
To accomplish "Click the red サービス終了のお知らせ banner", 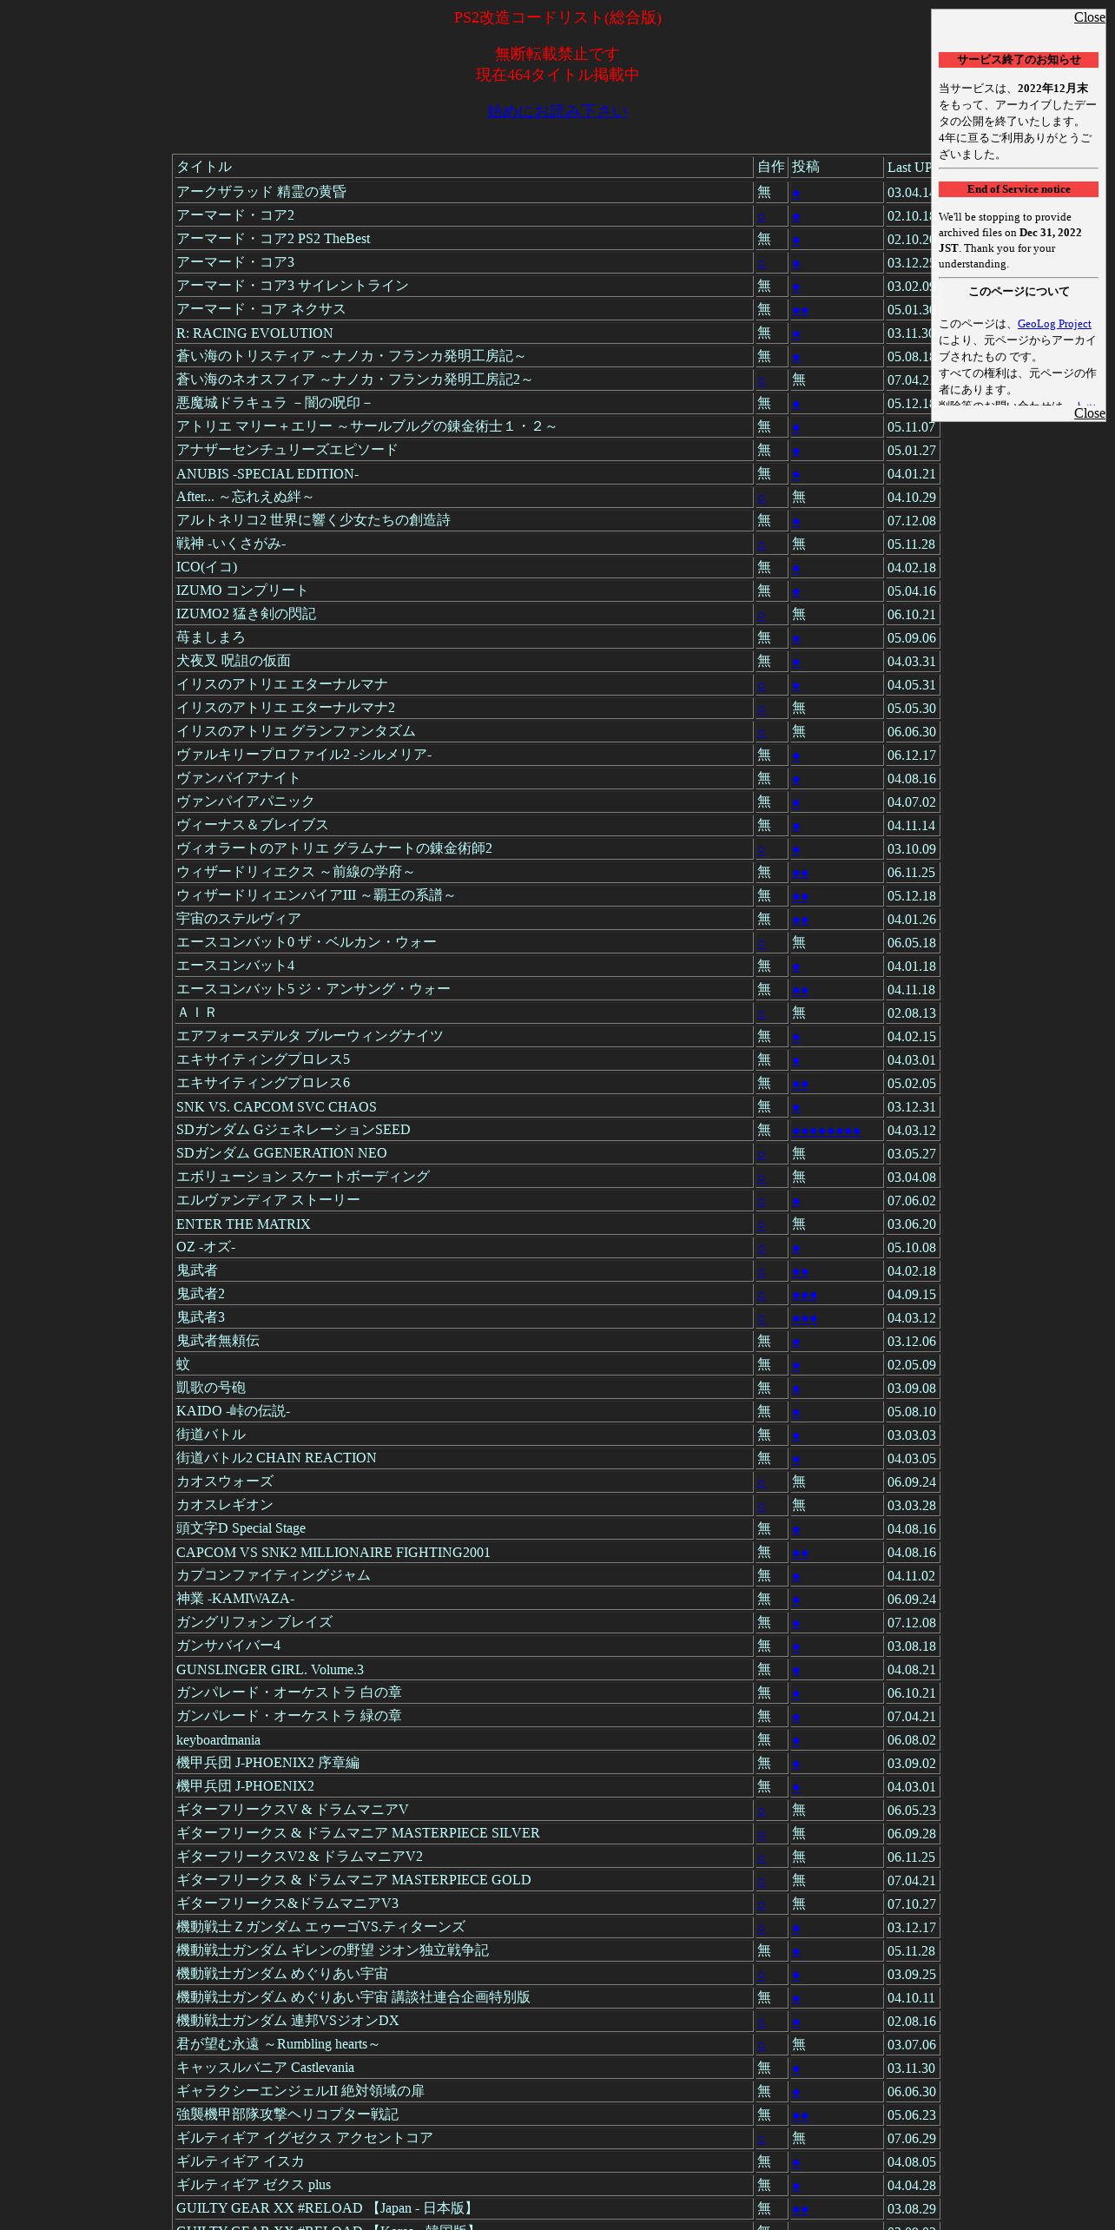I will tap(1019, 60).
